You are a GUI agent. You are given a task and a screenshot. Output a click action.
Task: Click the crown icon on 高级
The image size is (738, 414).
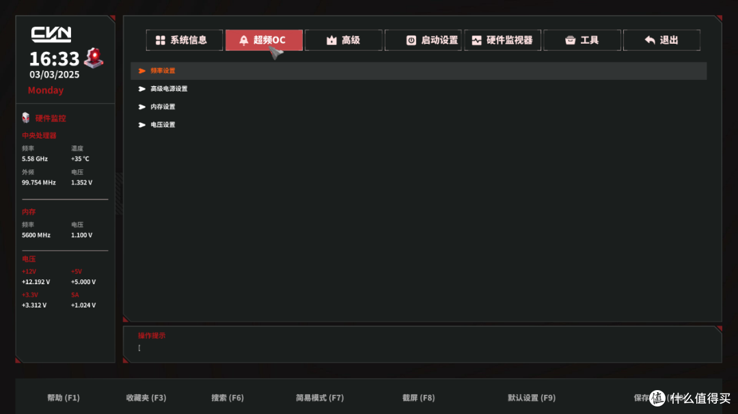[x=331, y=40]
